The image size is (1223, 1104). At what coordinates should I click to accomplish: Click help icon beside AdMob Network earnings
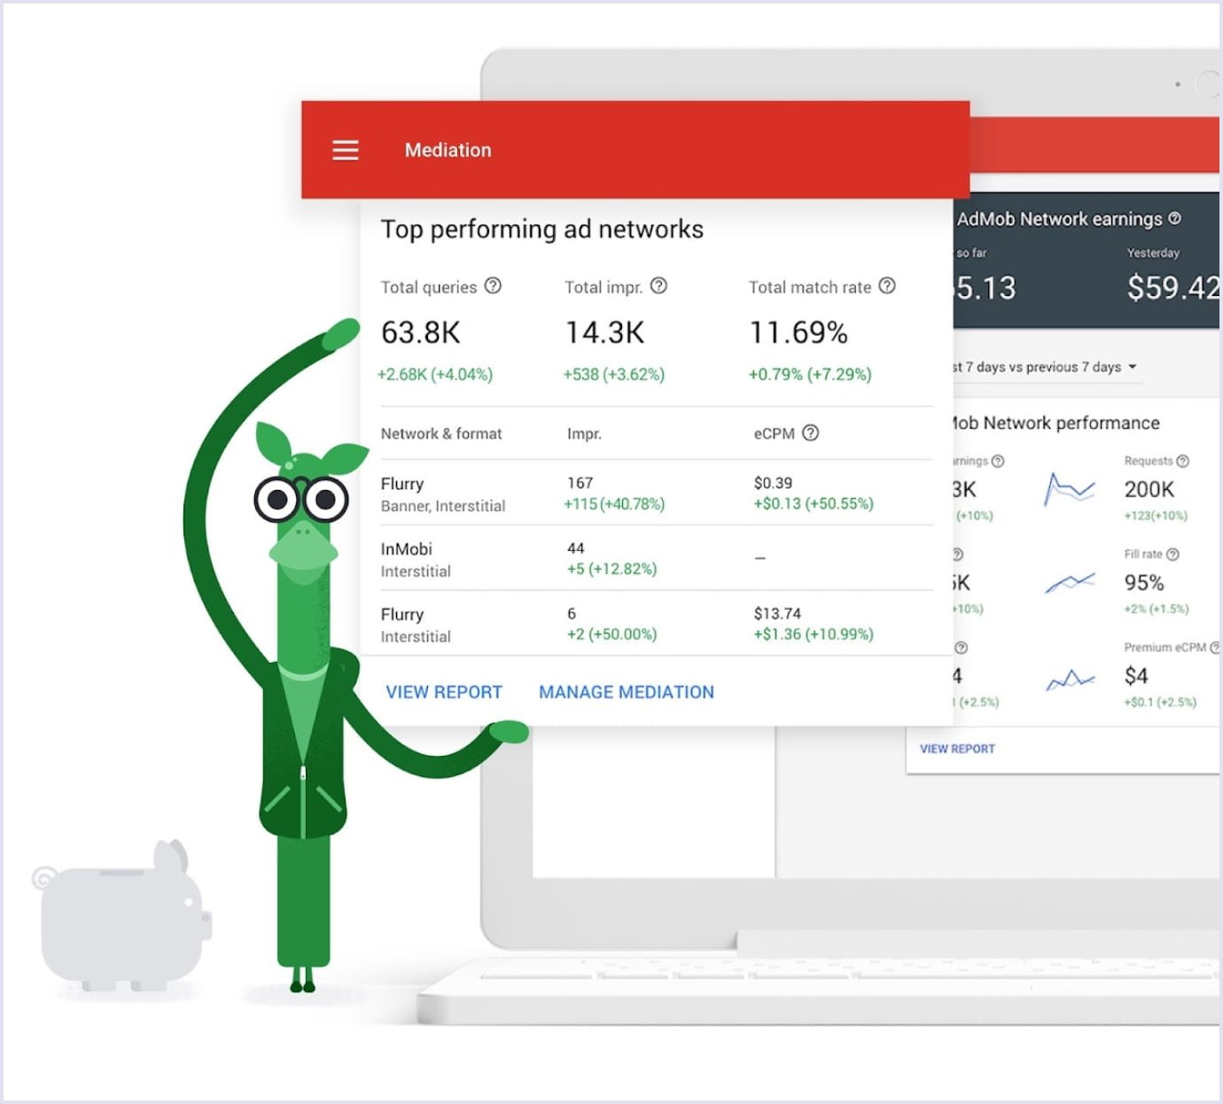pos(1174,218)
